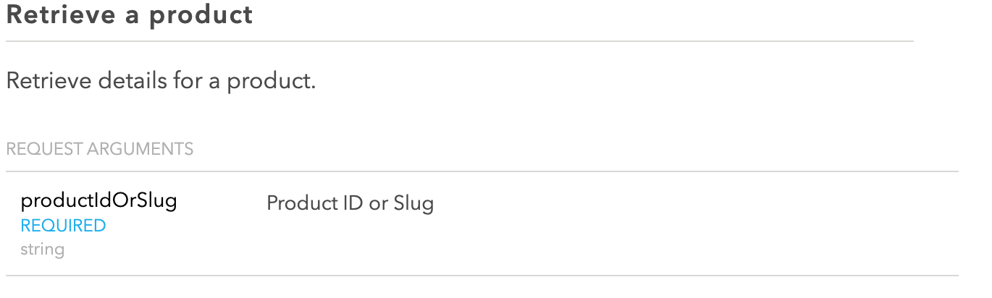Viewport: 992px width, 298px height.
Task: Click the "Retrieve a product" heading
Action: (x=130, y=15)
